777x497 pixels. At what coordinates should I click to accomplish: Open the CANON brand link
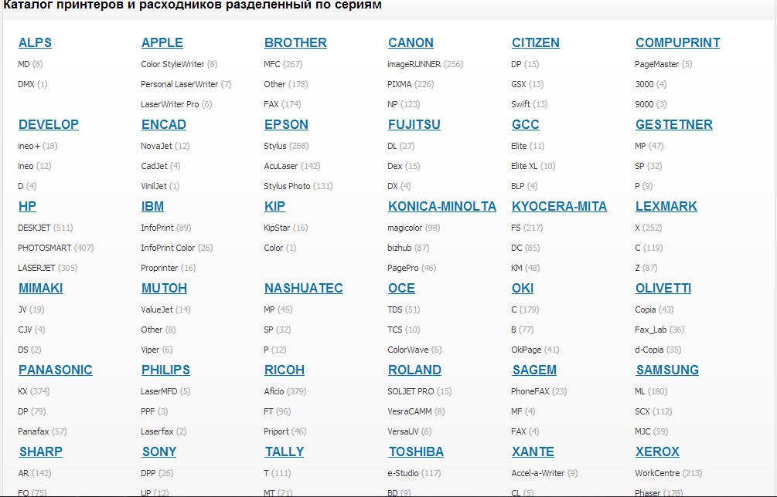pyautogui.click(x=411, y=43)
